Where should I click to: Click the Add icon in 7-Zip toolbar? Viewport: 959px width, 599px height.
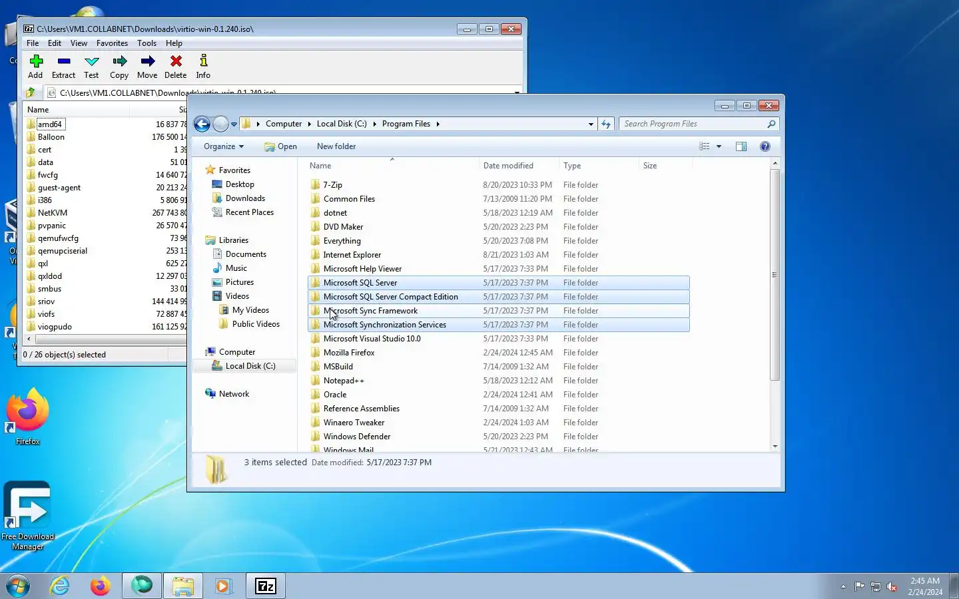[x=36, y=61]
